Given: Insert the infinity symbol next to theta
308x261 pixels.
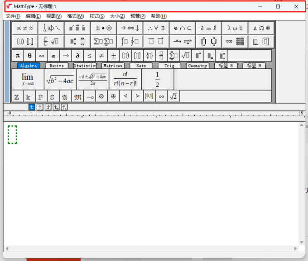Looking at the screenshot, I should (x=42, y=56).
